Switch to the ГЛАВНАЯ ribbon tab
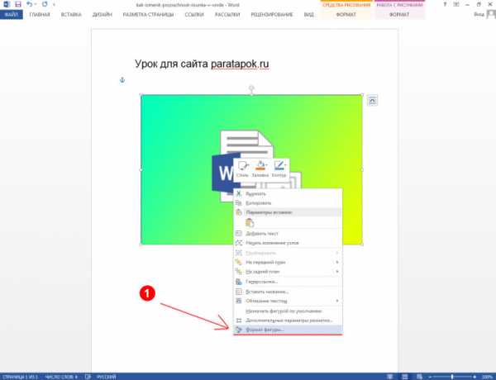 (40, 15)
